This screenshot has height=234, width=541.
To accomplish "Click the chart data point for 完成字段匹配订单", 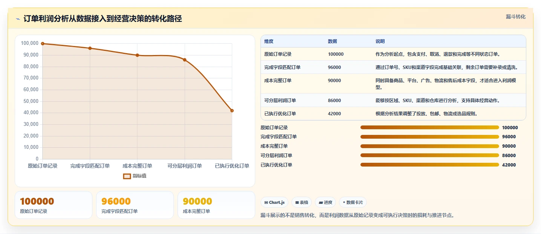I will tap(90, 48).
